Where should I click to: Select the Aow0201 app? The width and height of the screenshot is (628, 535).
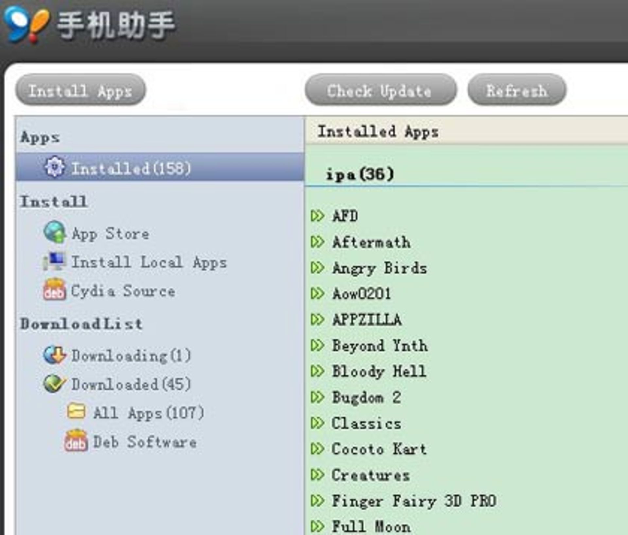point(362,293)
